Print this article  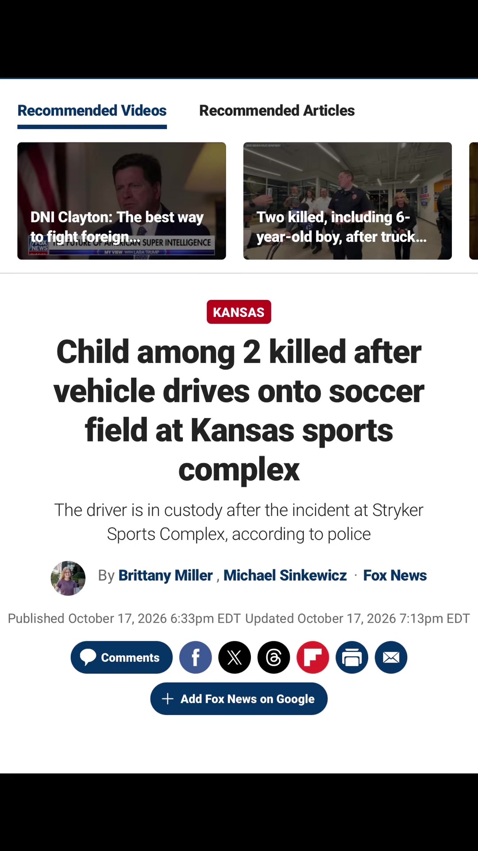point(352,657)
